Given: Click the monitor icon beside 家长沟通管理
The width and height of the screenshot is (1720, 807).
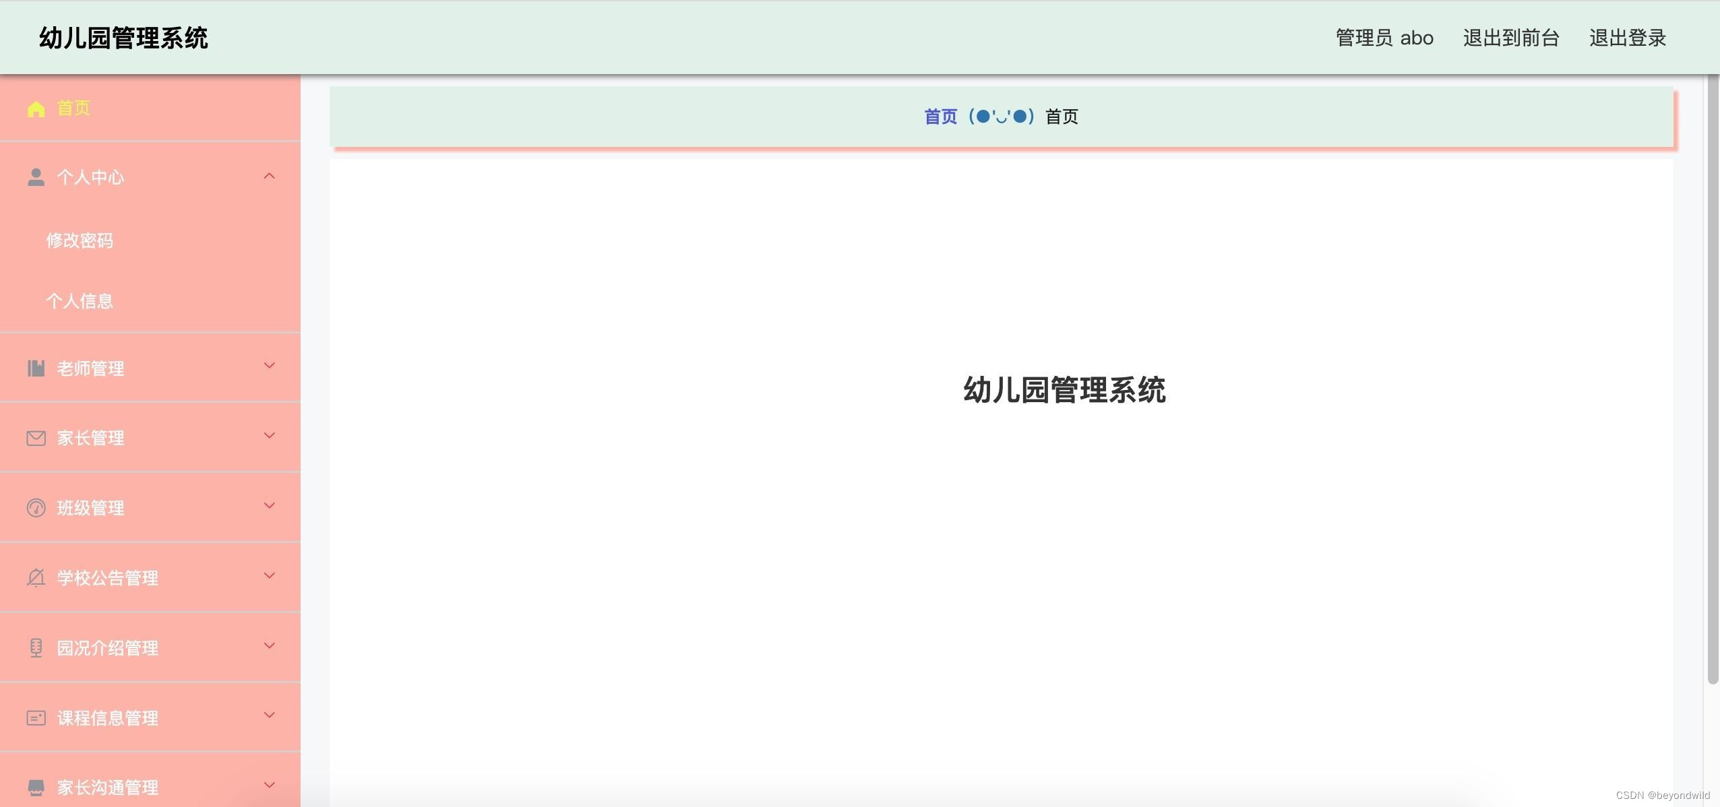Looking at the screenshot, I should pyautogui.click(x=36, y=785).
